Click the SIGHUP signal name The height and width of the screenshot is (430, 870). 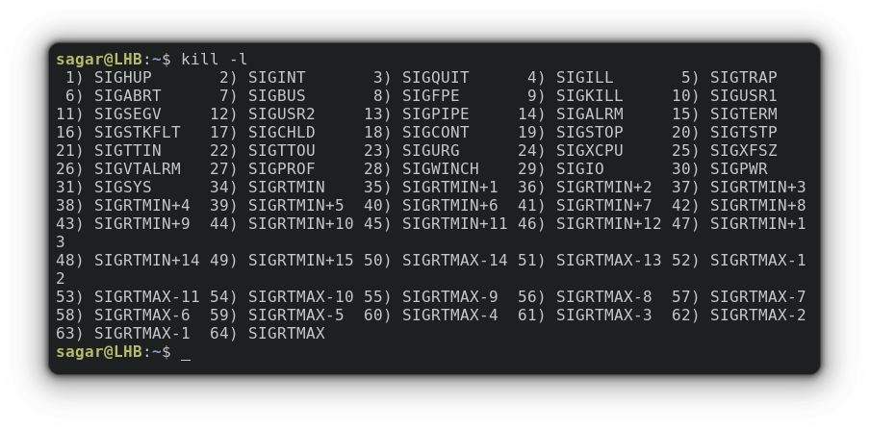pos(122,77)
